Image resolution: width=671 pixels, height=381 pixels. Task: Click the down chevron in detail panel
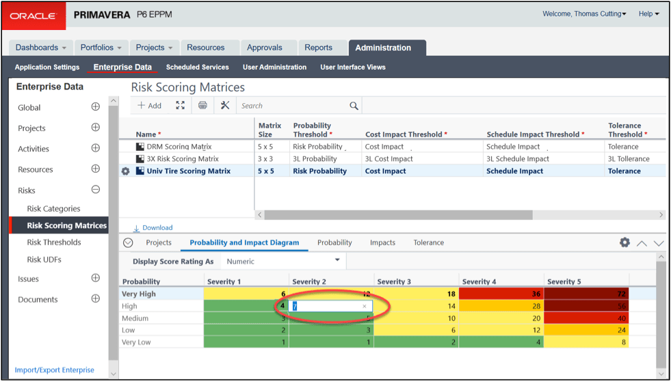click(x=659, y=243)
